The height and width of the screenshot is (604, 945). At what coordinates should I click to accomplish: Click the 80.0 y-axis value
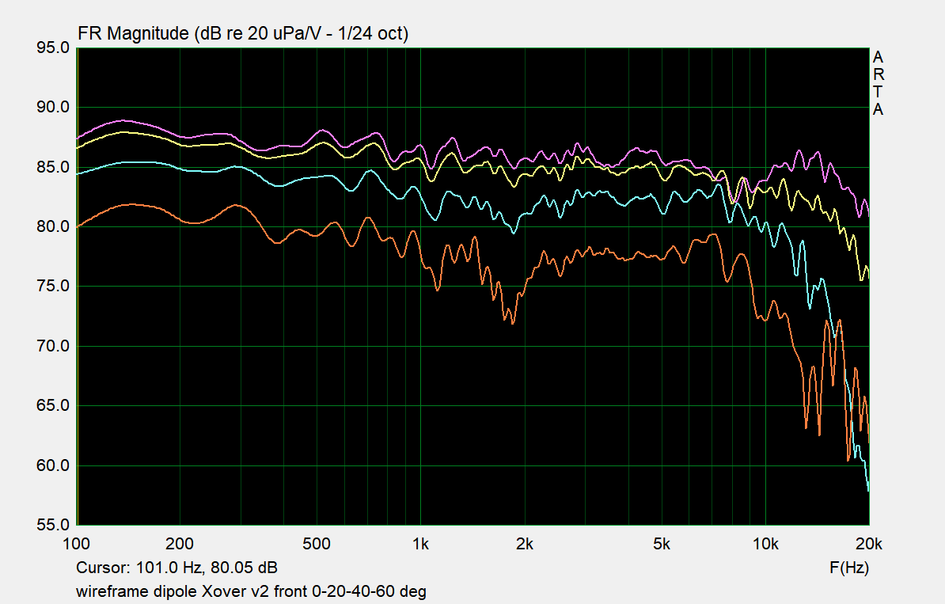53,226
